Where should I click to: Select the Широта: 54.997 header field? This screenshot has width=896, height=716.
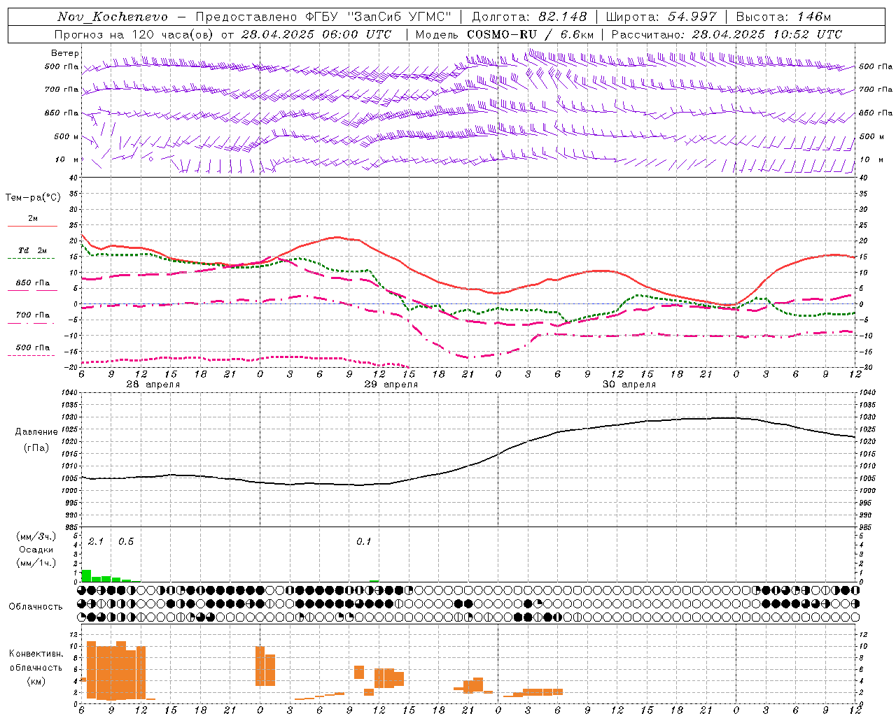pyautogui.click(x=661, y=17)
